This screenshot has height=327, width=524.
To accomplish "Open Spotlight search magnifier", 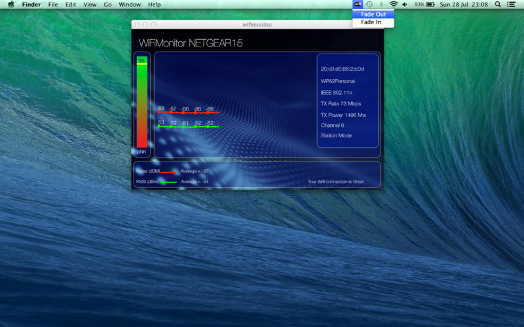I will (498, 5).
